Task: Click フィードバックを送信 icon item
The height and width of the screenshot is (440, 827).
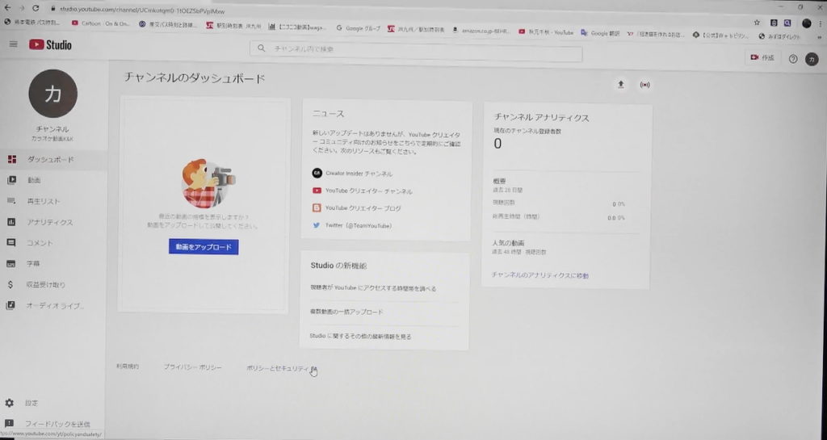Action: point(52,424)
